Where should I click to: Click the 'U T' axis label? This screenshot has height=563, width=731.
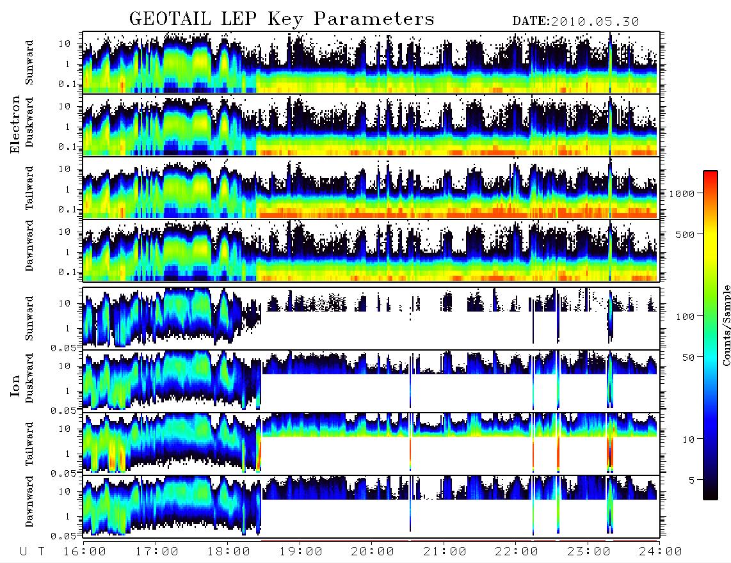pyautogui.click(x=32, y=552)
